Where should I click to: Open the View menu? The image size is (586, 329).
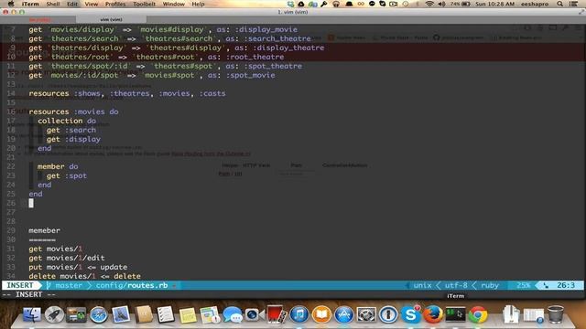(92, 4)
